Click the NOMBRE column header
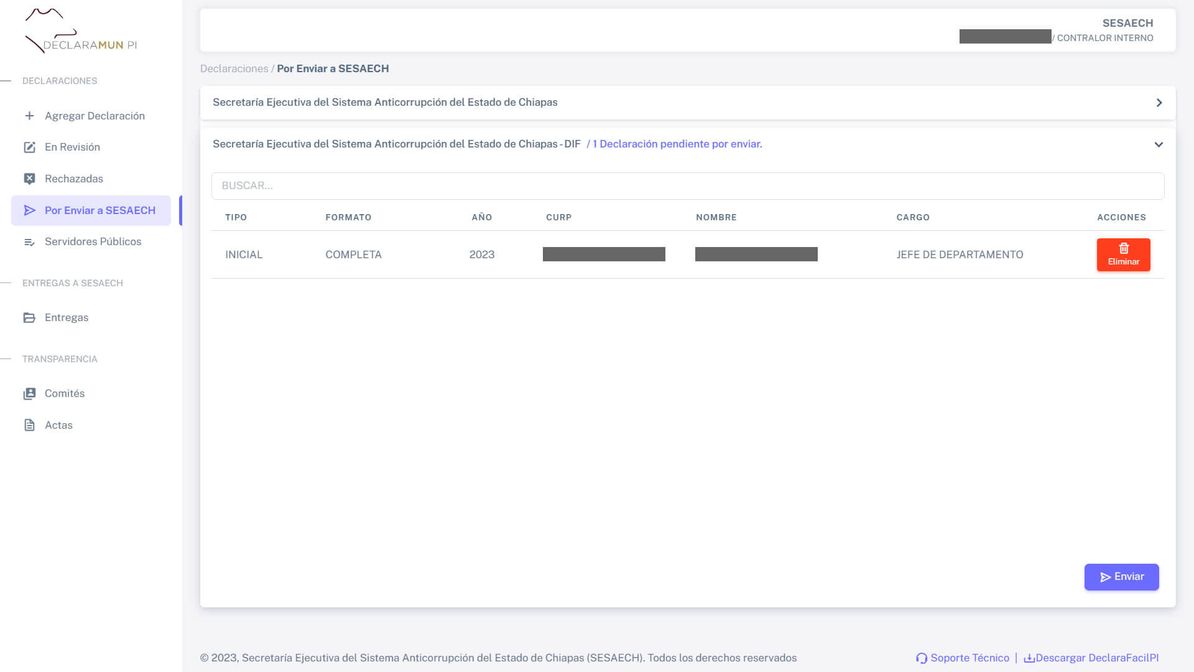The height and width of the screenshot is (672, 1194). [x=716, y=218]
